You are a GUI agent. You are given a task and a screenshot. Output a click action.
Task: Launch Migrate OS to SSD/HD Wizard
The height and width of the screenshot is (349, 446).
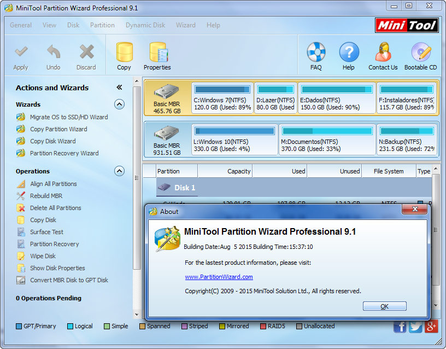click(x=69, y=117)
